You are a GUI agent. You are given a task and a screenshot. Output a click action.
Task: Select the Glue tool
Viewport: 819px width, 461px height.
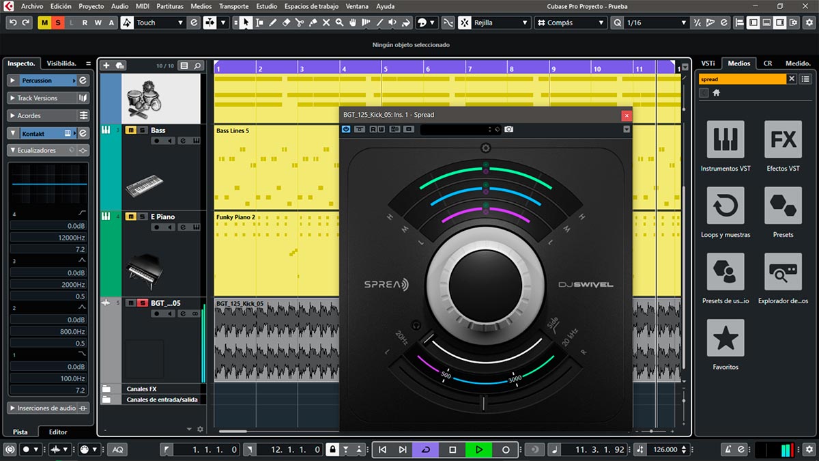click(313, 23)
